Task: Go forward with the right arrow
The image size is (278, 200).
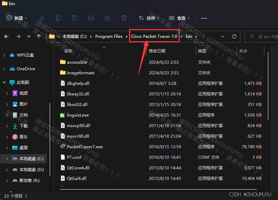Action: [18, 36]
